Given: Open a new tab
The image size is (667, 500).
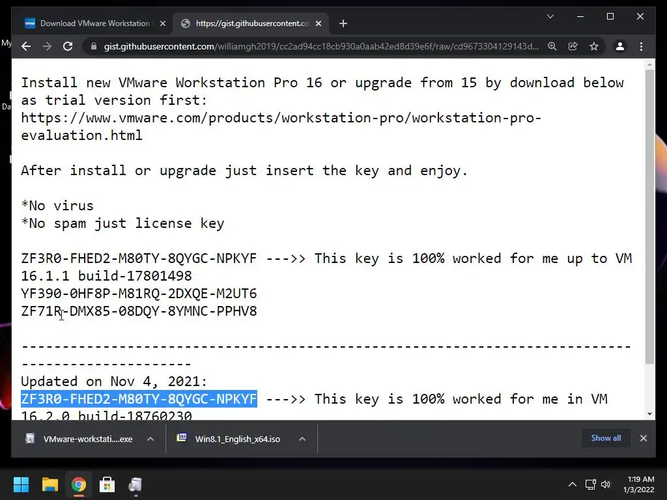Looking at the screenshot, I should [343, 23].
